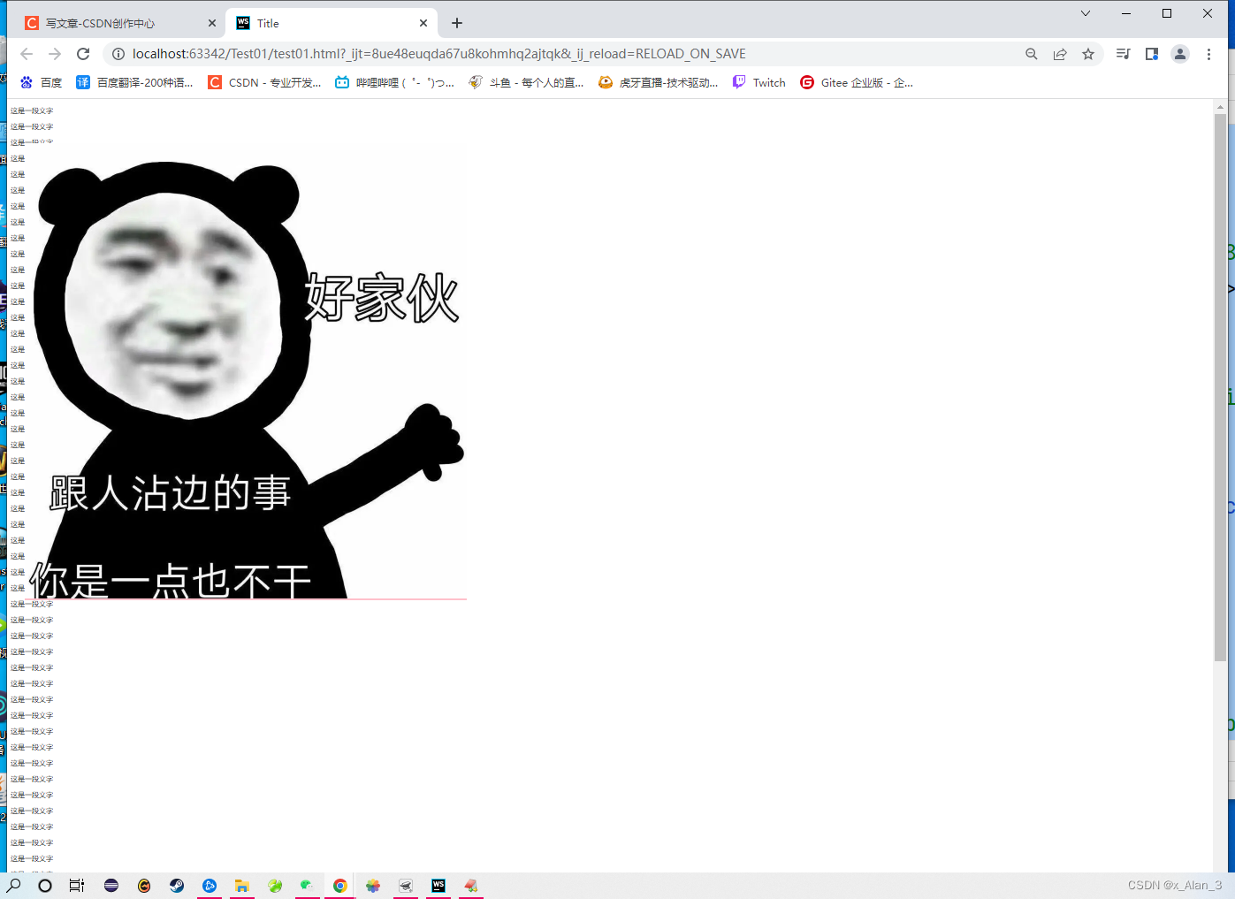Click the scrollbar up arrow
This screenshot has width=1235, height=899.
click(x=1220, y=106)
